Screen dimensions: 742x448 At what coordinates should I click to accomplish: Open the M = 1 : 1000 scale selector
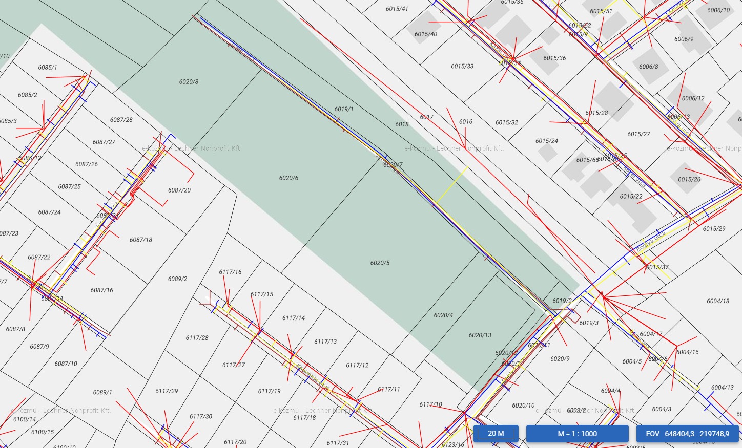tap(577, 434)
